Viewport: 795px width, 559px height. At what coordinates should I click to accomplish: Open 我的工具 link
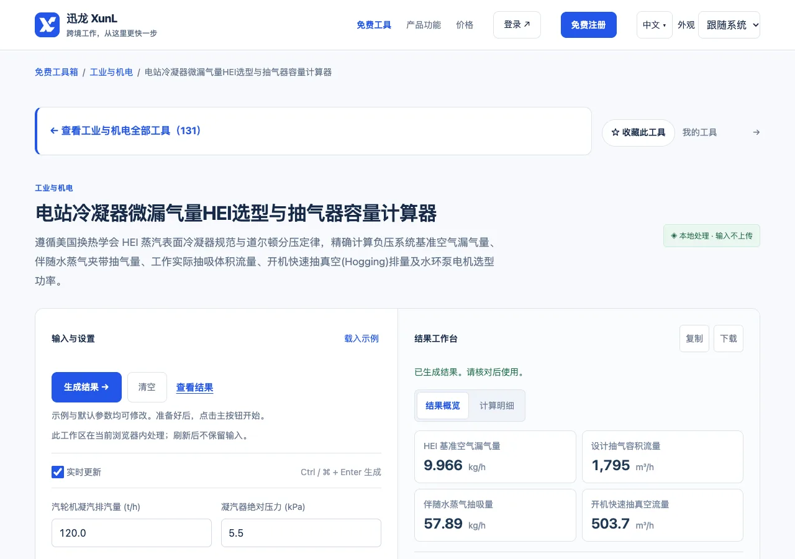[x=700, y=132]
